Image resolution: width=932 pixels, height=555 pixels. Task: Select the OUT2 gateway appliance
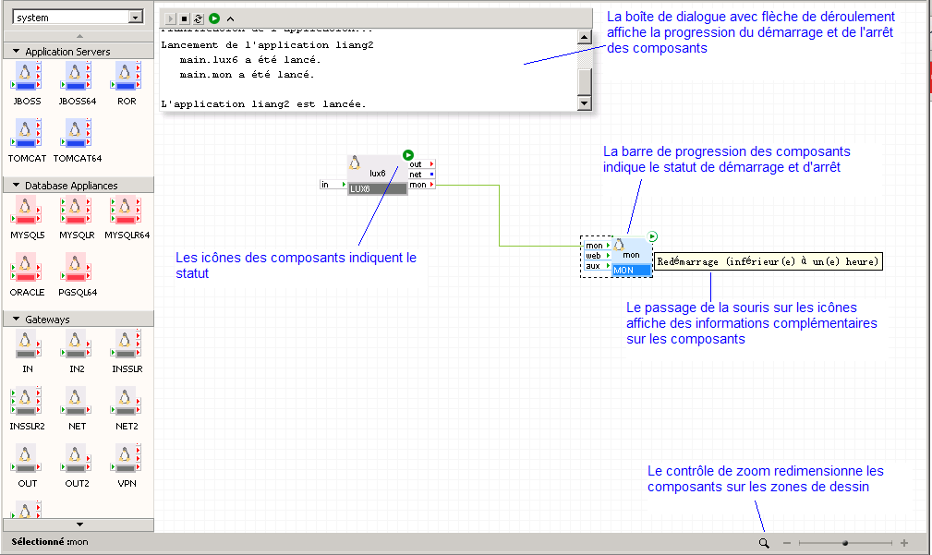(76, 458)
